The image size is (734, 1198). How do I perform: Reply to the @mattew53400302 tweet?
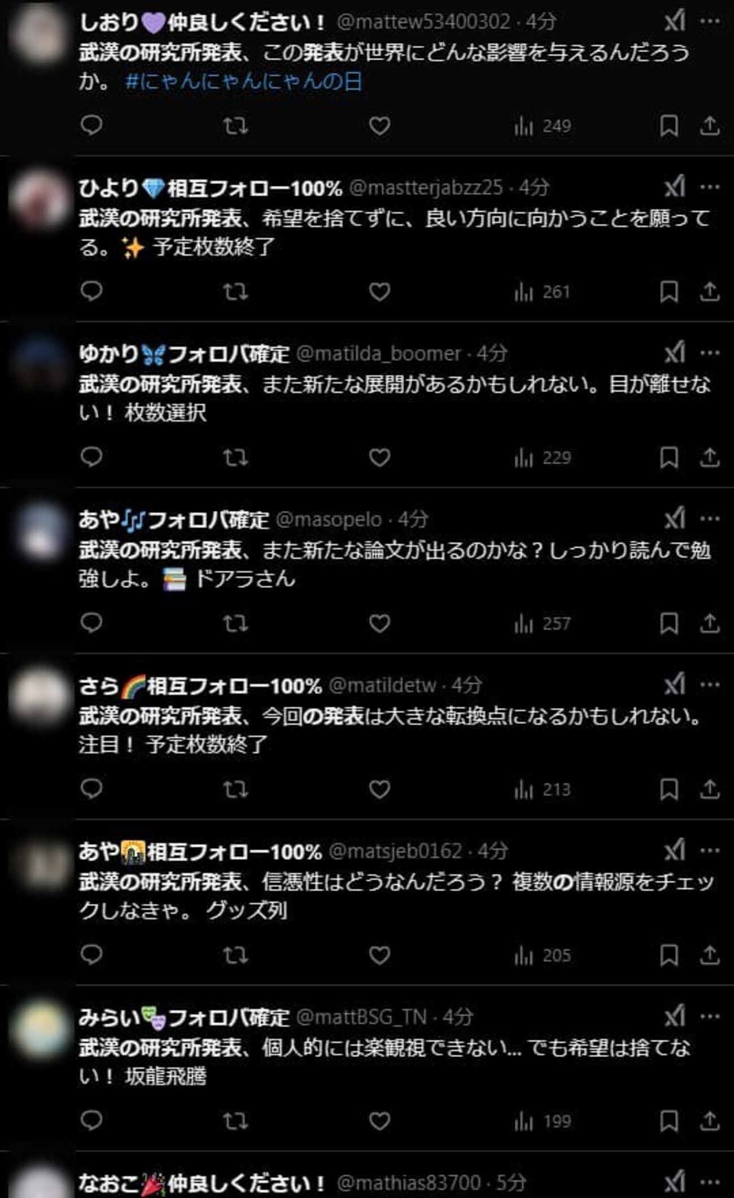tap(91, 125)
